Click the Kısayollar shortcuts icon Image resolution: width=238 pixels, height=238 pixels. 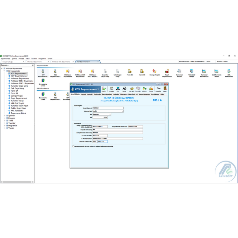pyautogui.click(x=158, y=89)
